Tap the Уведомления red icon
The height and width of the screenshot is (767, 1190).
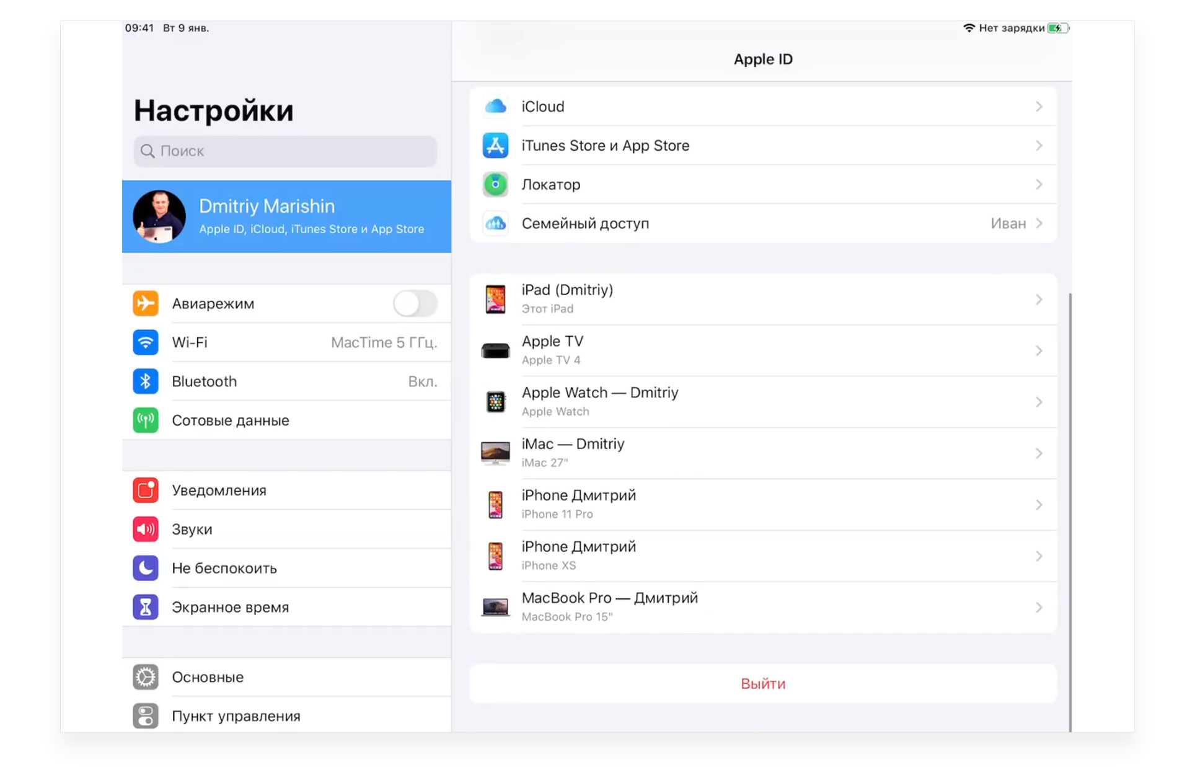(146, 490)
